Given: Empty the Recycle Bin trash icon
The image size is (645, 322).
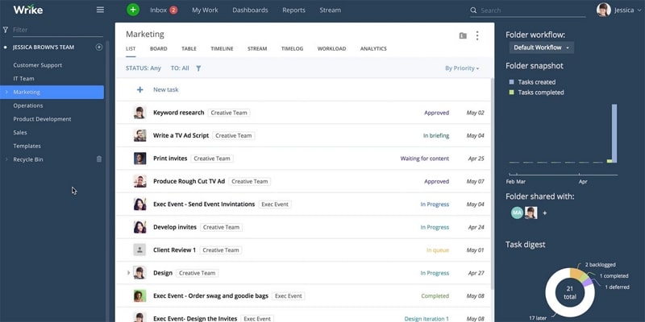Looking at the screenshot, I should [98, 159].
